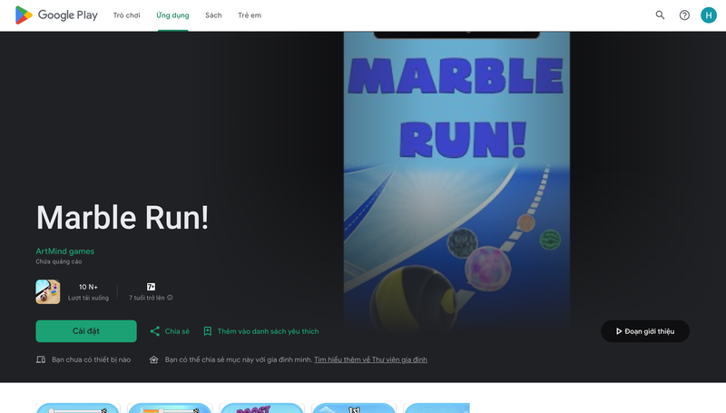Open the search magnifier icon
Screen dimensions: 726x413
pos(660,15)
